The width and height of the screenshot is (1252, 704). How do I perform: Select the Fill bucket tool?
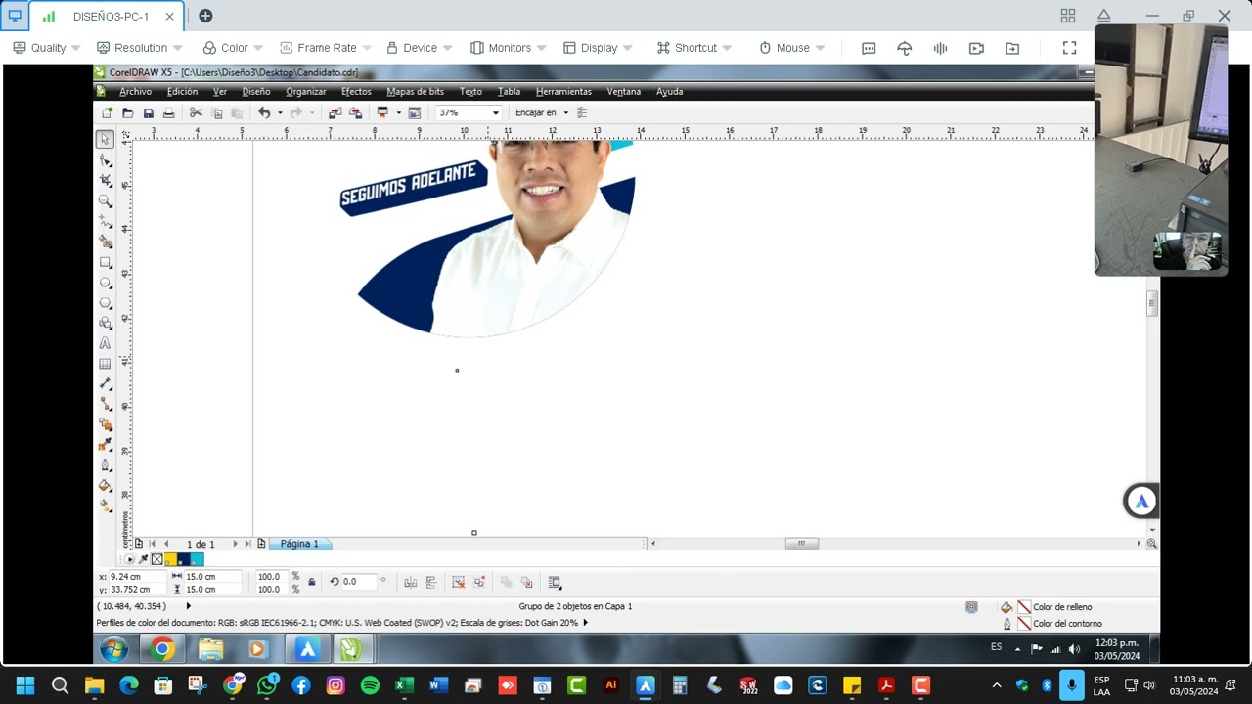pos(105,486)
